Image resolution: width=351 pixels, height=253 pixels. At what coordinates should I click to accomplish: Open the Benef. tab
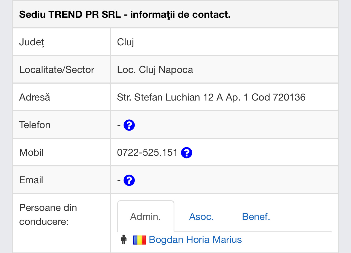click(256, 217)
